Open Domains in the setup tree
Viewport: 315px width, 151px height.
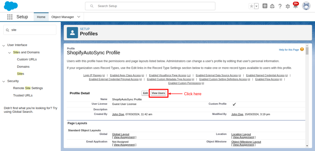pyautogui.click(x=23, y=67)
